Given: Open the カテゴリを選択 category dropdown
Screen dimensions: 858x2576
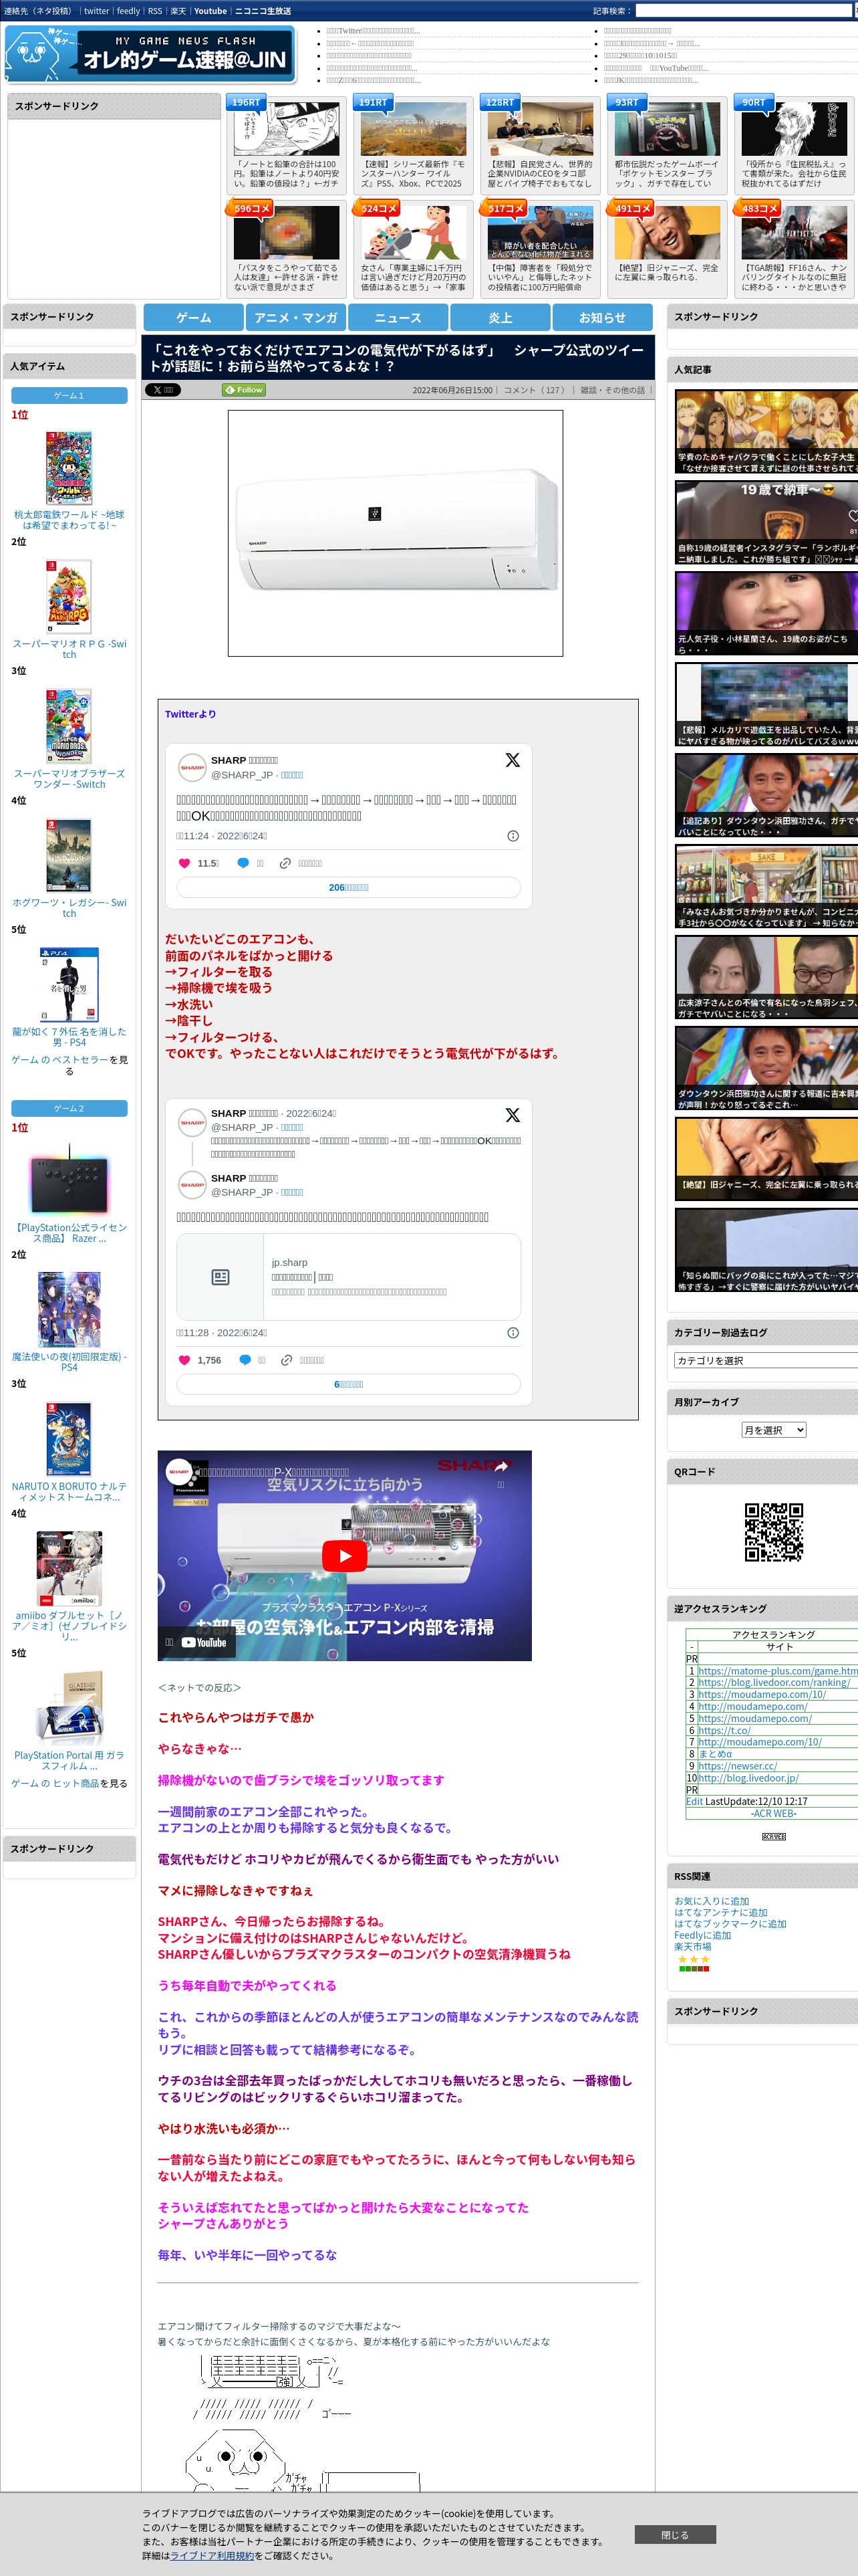Looking at the screenshot, I should [766, 1360].
